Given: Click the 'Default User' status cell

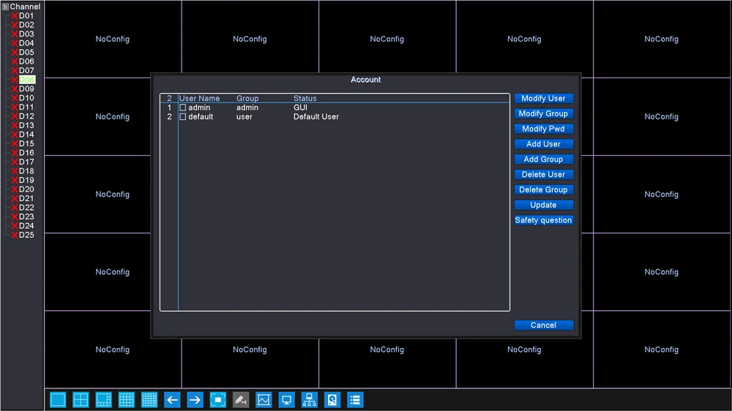Looking at the screenshot, I should pyautogui.click(x=316, y=116).
